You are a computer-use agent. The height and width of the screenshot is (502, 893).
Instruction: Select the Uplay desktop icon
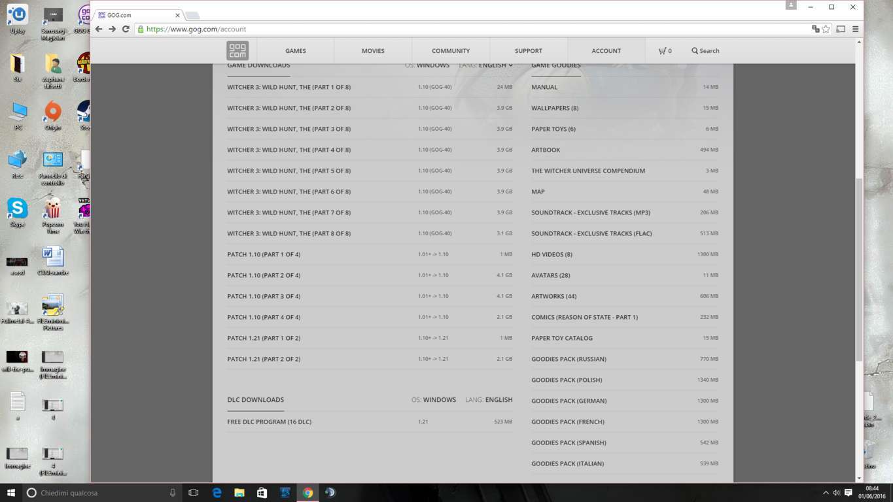pyautogui.click(x=18, y=20)
